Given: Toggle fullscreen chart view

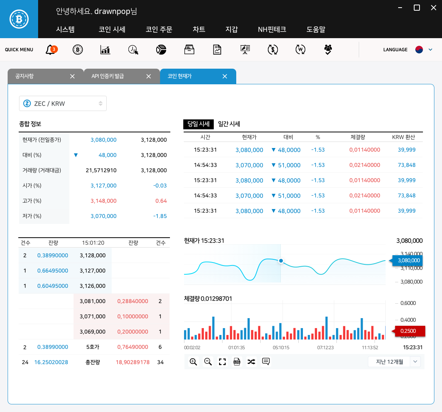Looking at the screenshot, I should [x=223, y=362].
